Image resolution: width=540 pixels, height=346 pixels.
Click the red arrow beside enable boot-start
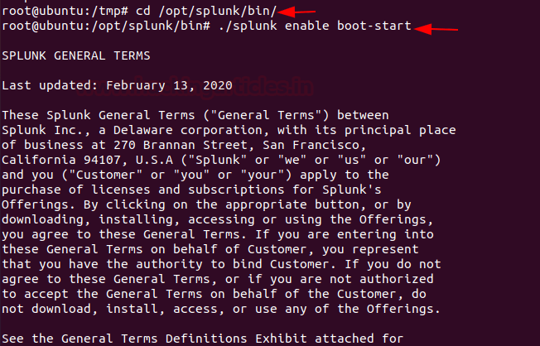(x=436, y=28)
